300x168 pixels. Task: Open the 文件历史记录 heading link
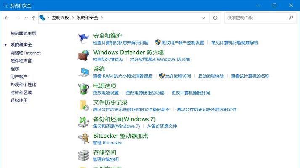[x=110, y=102]
